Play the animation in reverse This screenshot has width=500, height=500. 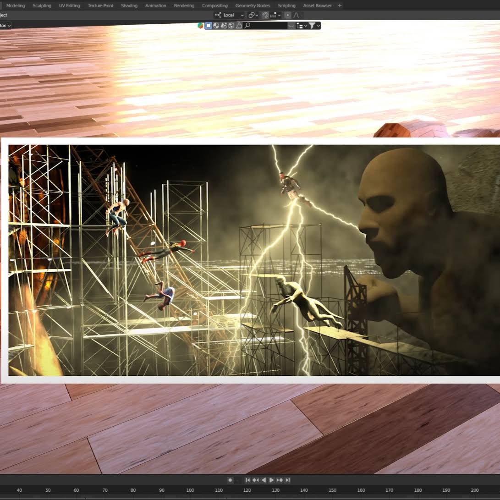(x=264, y=480)
